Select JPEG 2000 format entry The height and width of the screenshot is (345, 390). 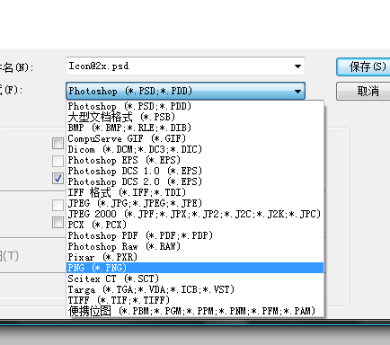[195, 214]
